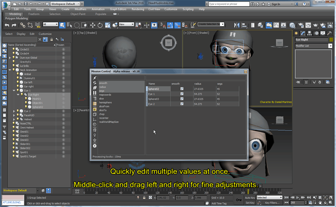
Task: Uncheck smooth checkbox for Eye 1
Action: 182,94
